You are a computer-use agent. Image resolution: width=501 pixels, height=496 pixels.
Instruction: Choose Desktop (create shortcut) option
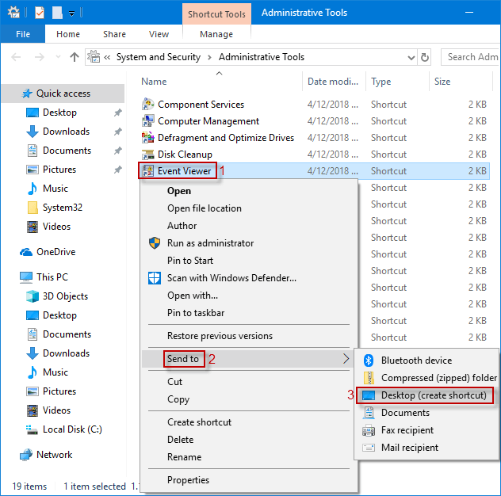pyautogui.click(x=433, y=395)
